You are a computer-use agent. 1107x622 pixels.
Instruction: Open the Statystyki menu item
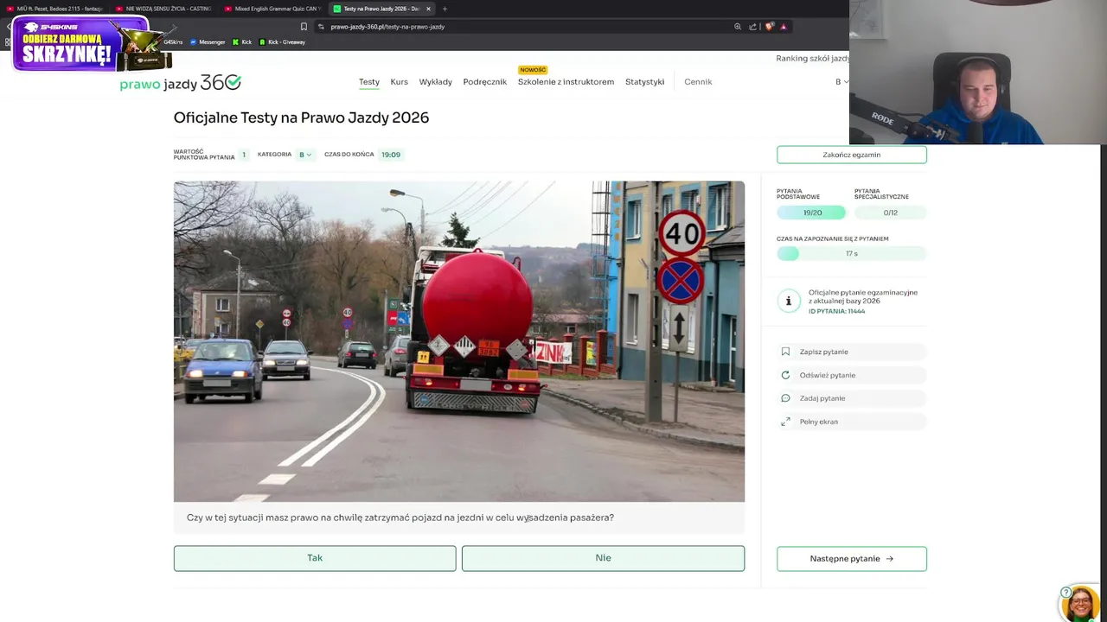644,82
